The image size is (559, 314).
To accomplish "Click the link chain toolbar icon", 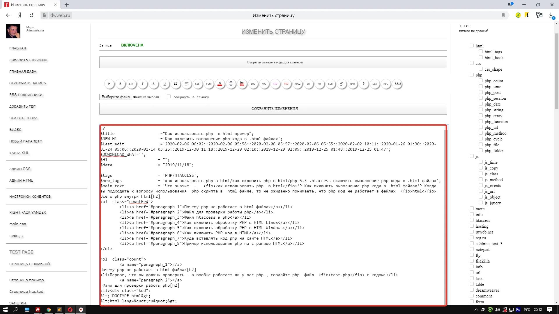I will tap(341, 84).
